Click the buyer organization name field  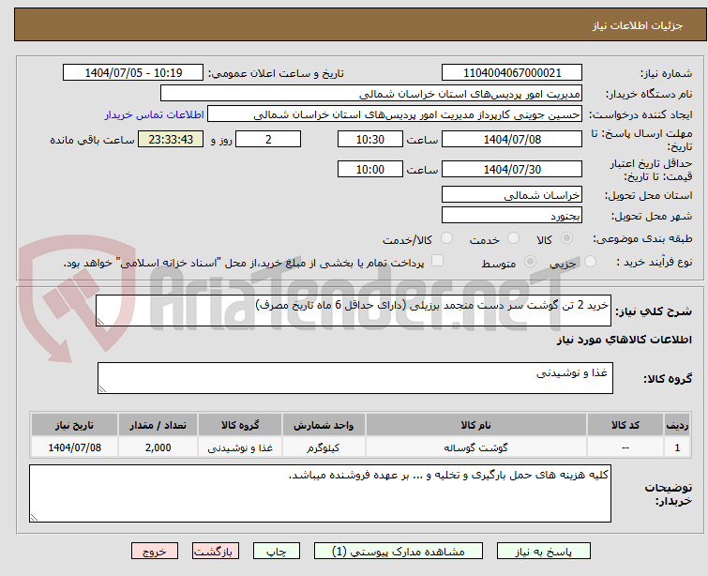point(371,94)
